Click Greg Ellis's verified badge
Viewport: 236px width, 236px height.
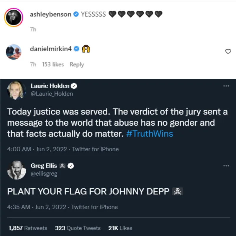[71, 166]
